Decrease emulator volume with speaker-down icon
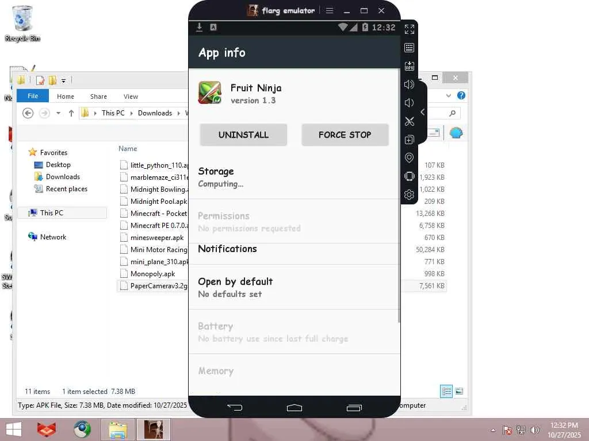589x441 pixels. pyautogui.click(x=409, y=103)
